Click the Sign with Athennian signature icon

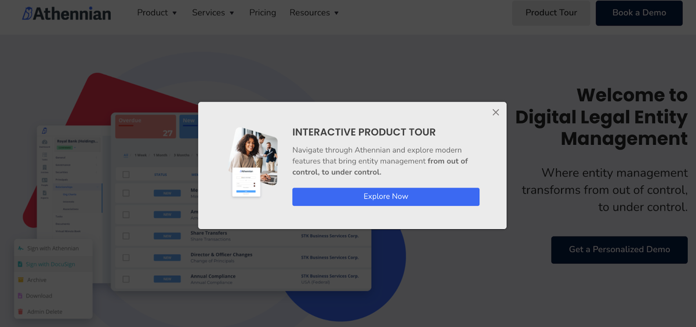pos(21,248)
